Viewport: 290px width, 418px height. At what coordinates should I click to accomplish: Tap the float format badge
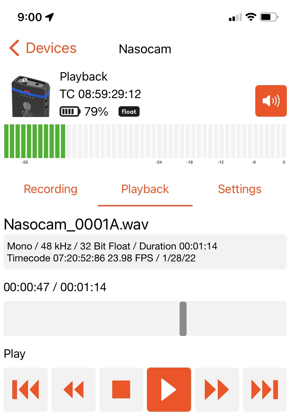[129, 112]
